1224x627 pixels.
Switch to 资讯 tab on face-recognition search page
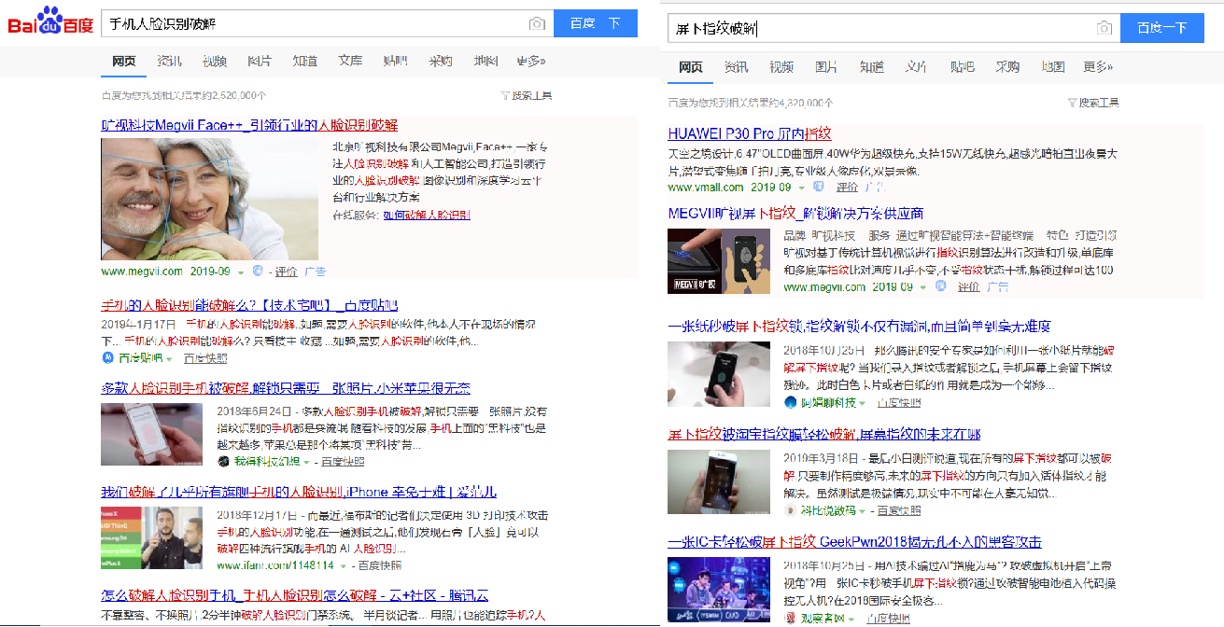[170, 61]
